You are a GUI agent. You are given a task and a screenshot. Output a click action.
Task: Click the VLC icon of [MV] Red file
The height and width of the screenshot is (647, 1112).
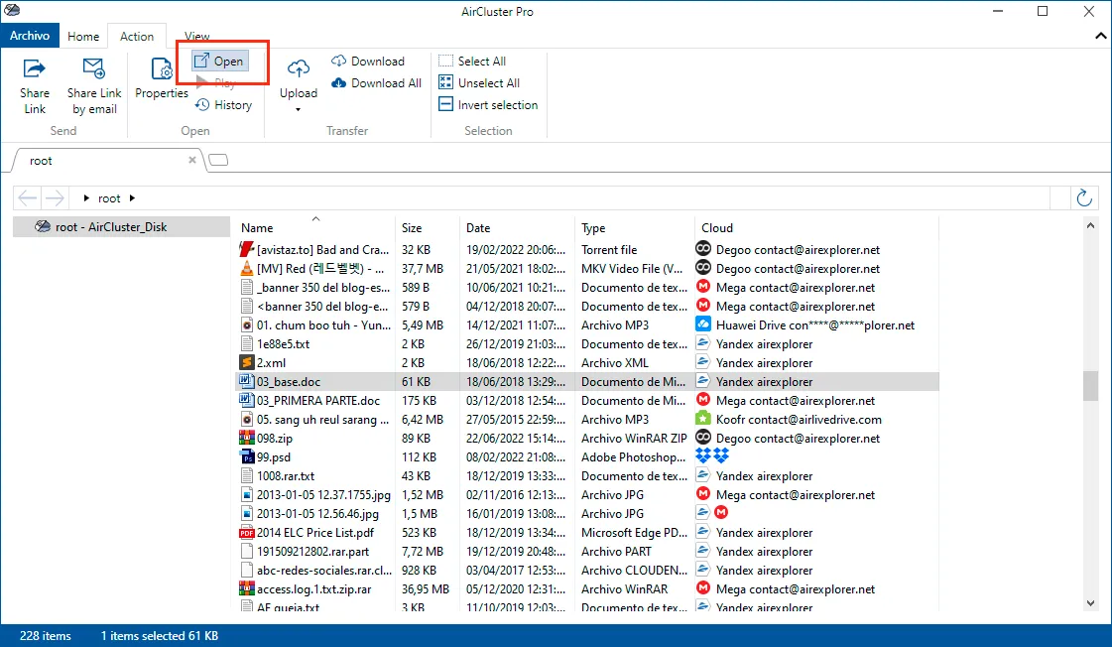(247, 268)
